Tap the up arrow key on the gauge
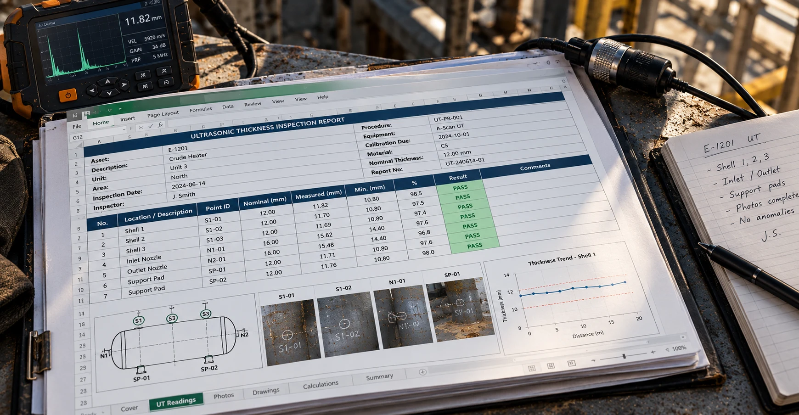The height and width of the screenshot is (415, 799). (108, 82)
